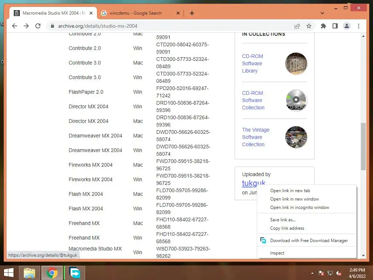Open the Action Center flag icon
Screen dimensions: 373x280
[x=321, y=273]
